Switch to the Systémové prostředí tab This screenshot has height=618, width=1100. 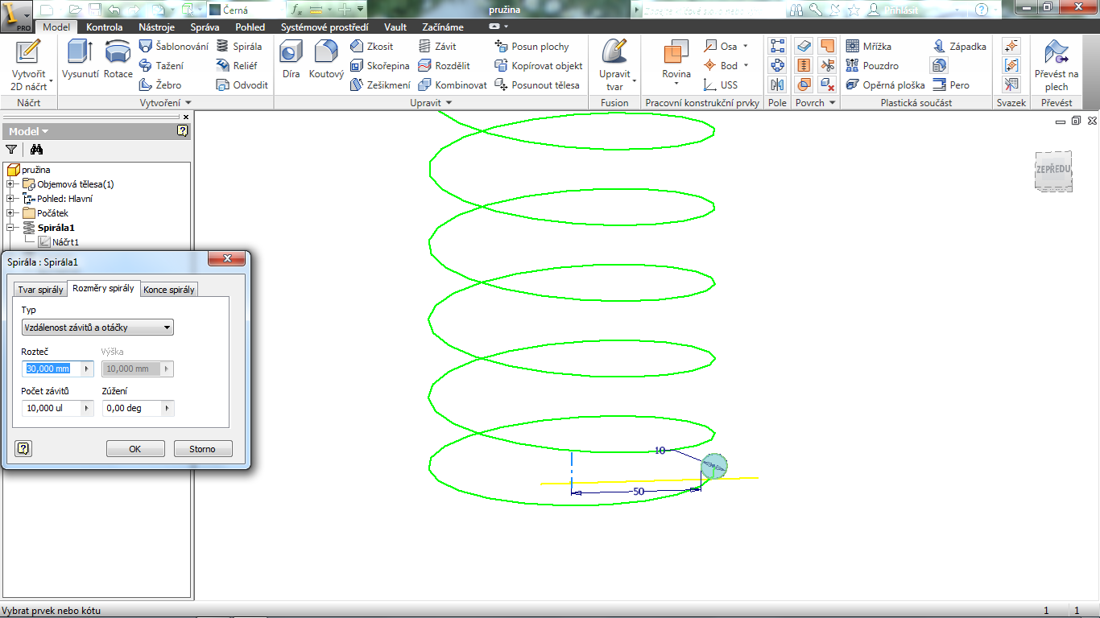325,27
